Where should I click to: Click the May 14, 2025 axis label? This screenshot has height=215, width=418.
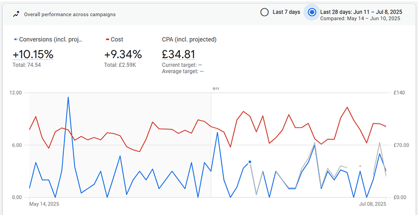coord(44,204)
